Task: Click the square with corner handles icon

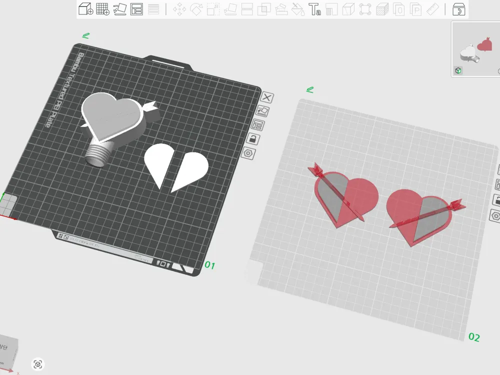Action: pos(365,9)
